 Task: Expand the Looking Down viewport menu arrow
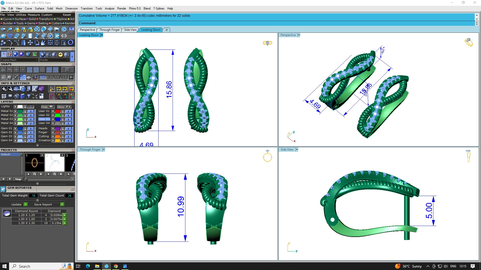tap(101, 35)
